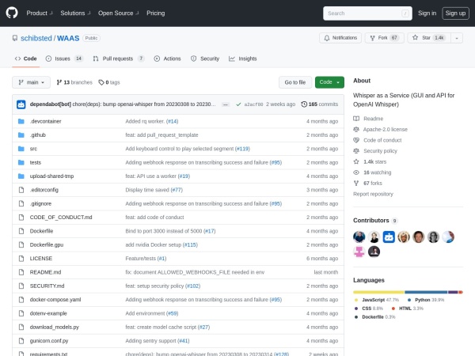
Task: Click the dependabot avatar in commit row
Action: pyautogui.click(x=21, y=104)
